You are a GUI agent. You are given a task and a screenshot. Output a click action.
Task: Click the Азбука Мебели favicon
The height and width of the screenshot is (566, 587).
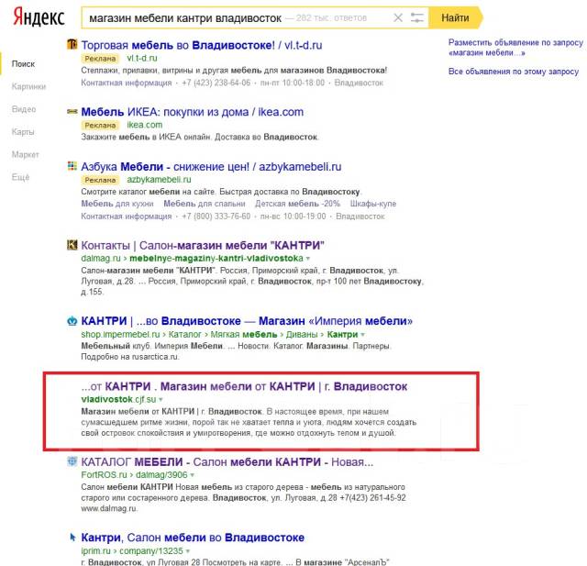(x=72, y=166)
